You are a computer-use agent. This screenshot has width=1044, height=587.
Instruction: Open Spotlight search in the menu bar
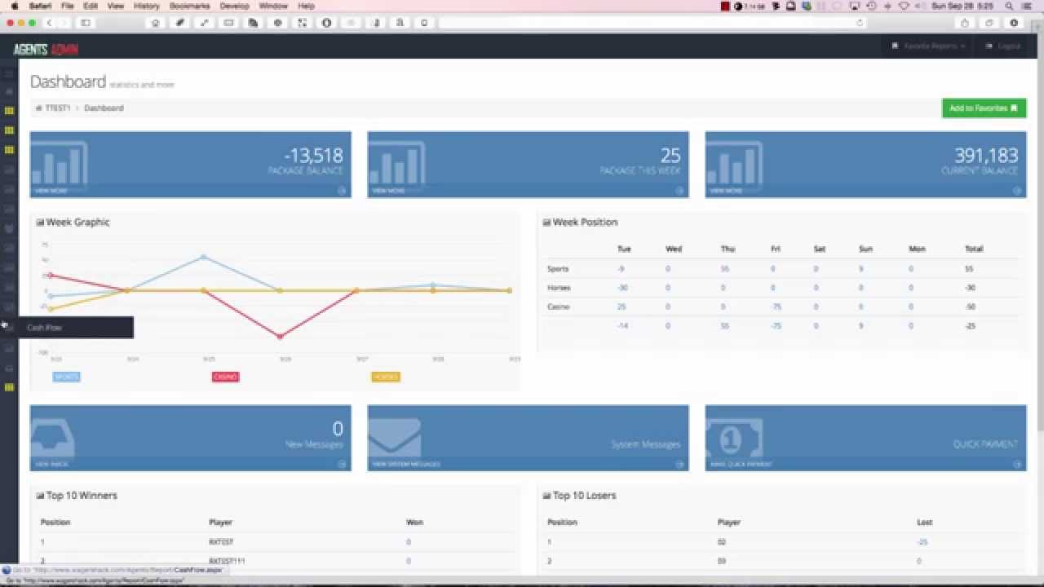[x=1010, y=6]
